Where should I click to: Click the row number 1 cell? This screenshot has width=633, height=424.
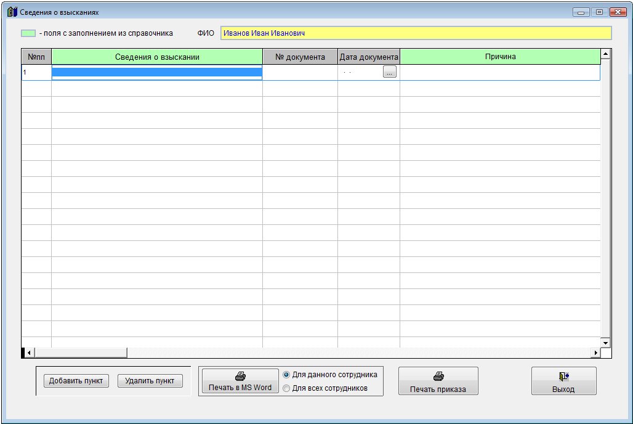coord(36,72)
